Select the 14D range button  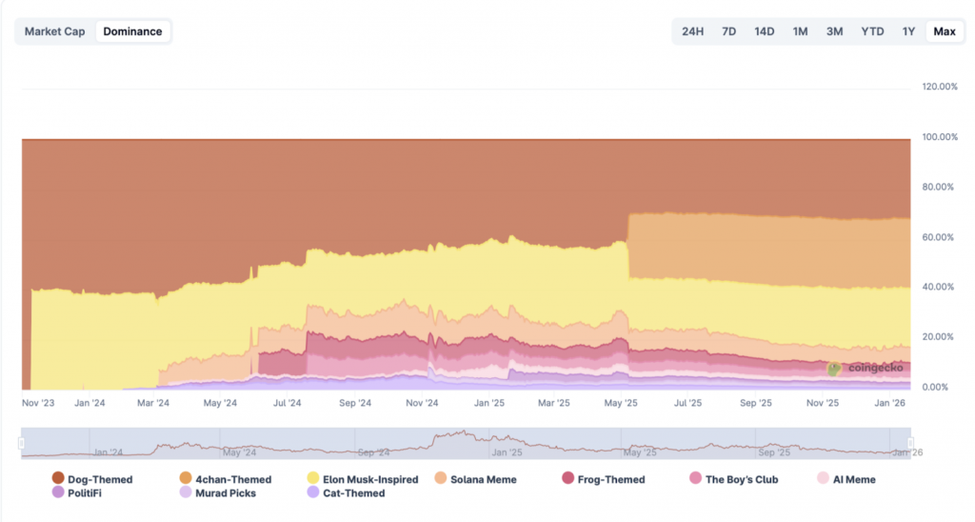coord(764,31)
